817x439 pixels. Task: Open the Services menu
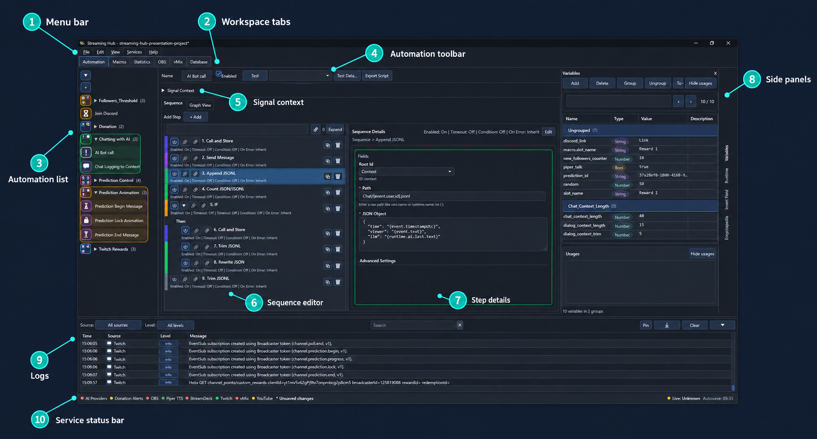(134, 52)
